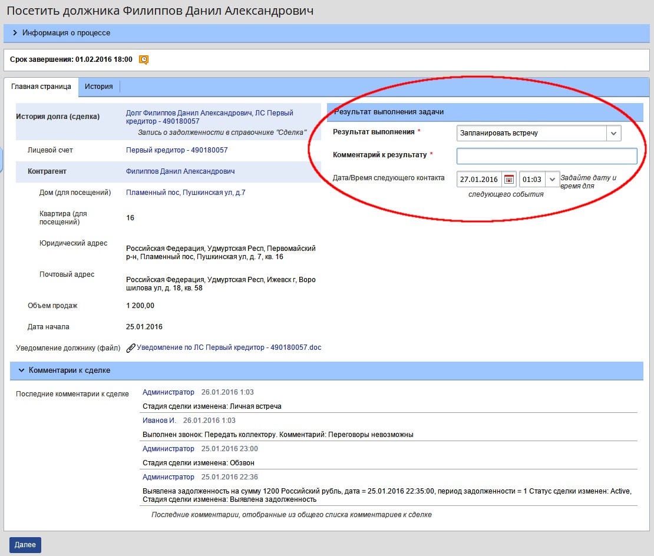Click the paperclip attachment icon
Viewport: 654px width, 556px height.
[131, 348]
